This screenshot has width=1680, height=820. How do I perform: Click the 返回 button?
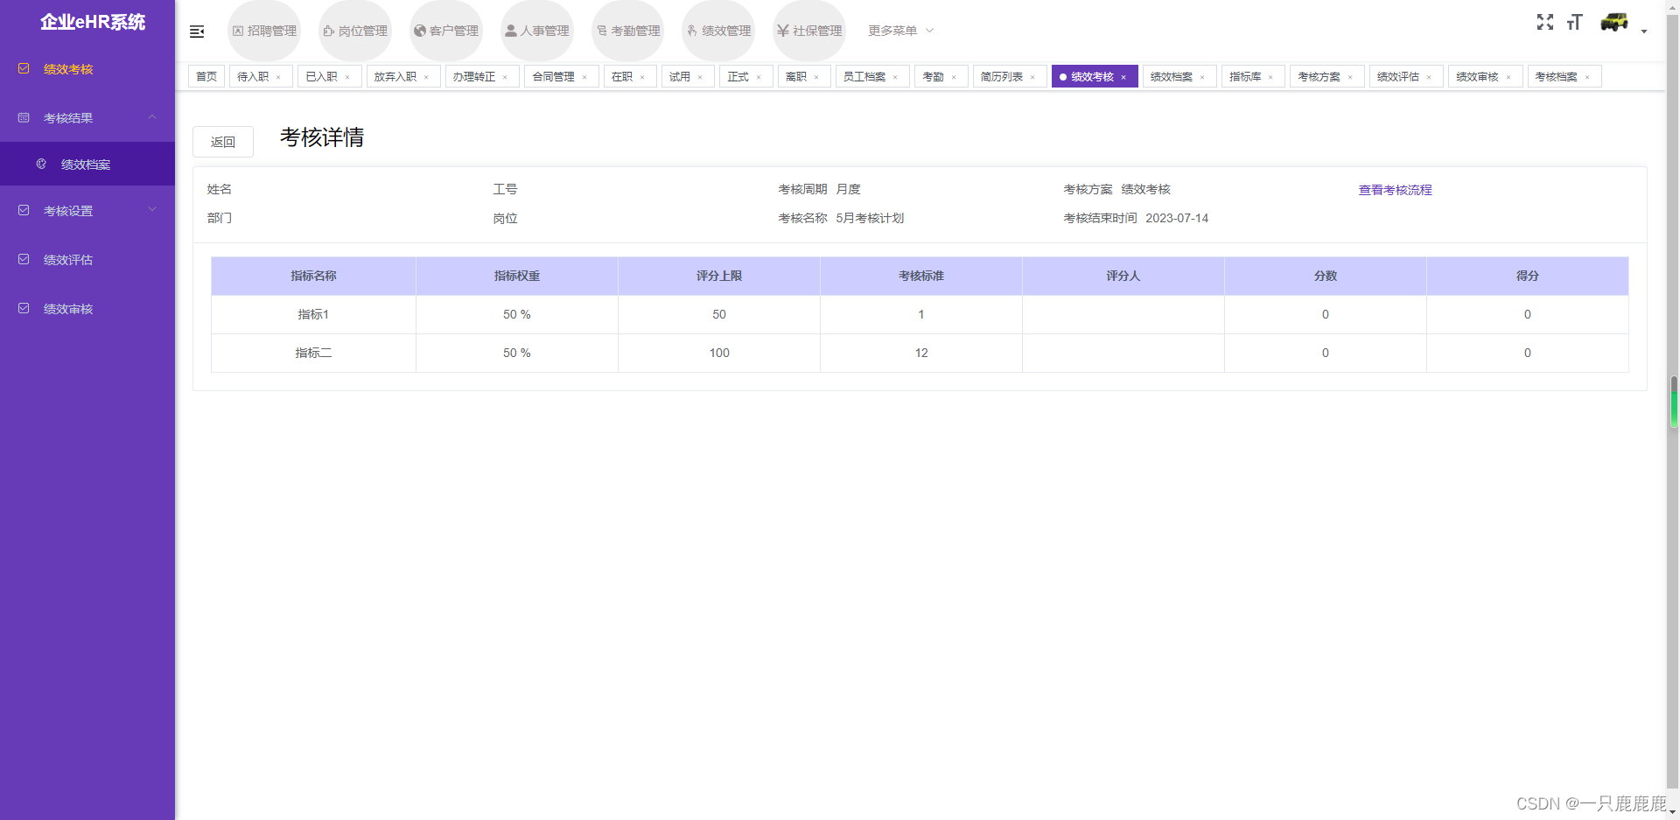[x=223, y=141]
